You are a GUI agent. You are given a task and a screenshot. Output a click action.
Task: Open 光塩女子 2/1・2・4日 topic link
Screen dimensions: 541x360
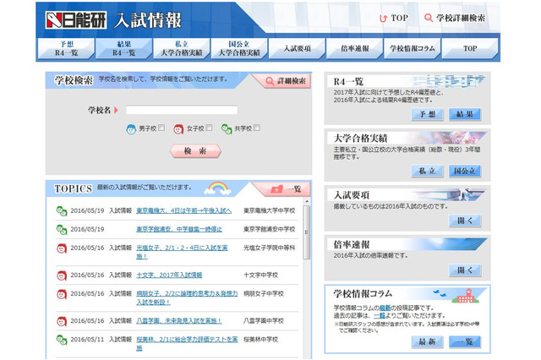(x=182, y=252)
